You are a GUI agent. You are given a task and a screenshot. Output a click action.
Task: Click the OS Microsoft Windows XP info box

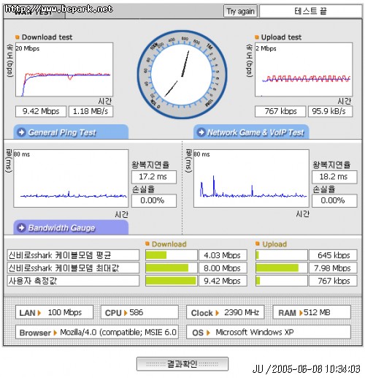pos(269,332)
